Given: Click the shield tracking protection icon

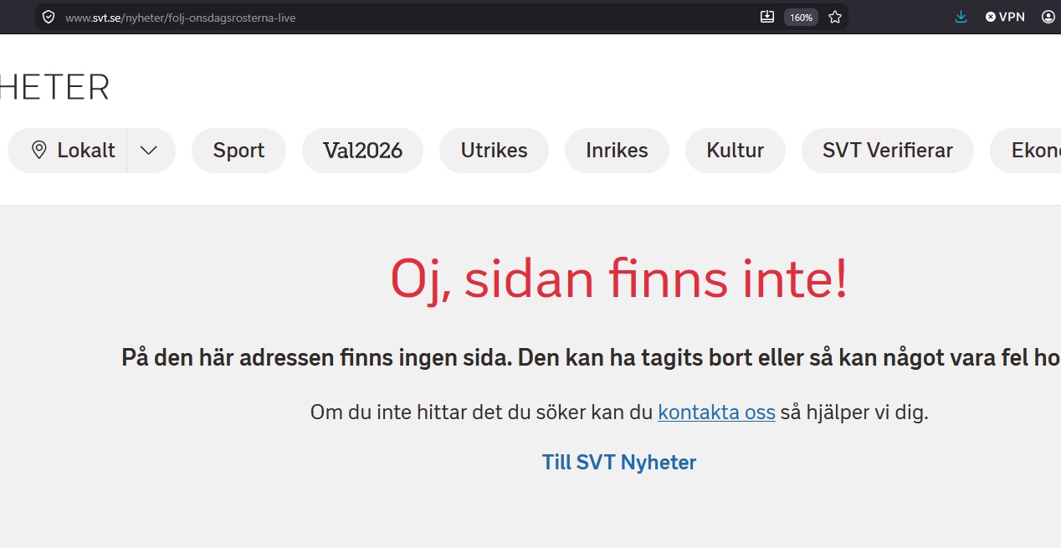Looking at the screenshot, I should coord(49,17).
